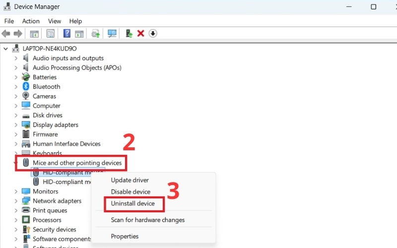Click Disable device in context menu
The image size is (397, 248).
point(131,192)
